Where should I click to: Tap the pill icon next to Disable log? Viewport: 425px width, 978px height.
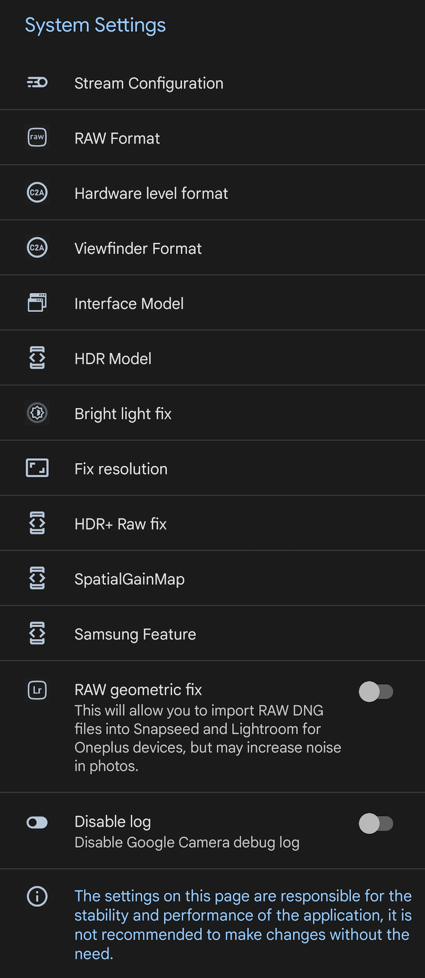tap(37, 822)
